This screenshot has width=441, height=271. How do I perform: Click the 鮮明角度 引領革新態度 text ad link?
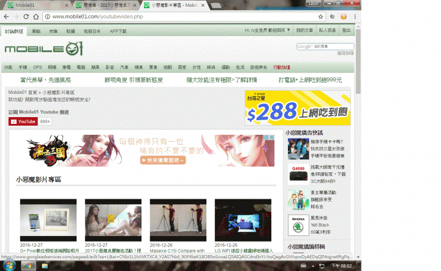pyautogui.click(x=134, y=80)
